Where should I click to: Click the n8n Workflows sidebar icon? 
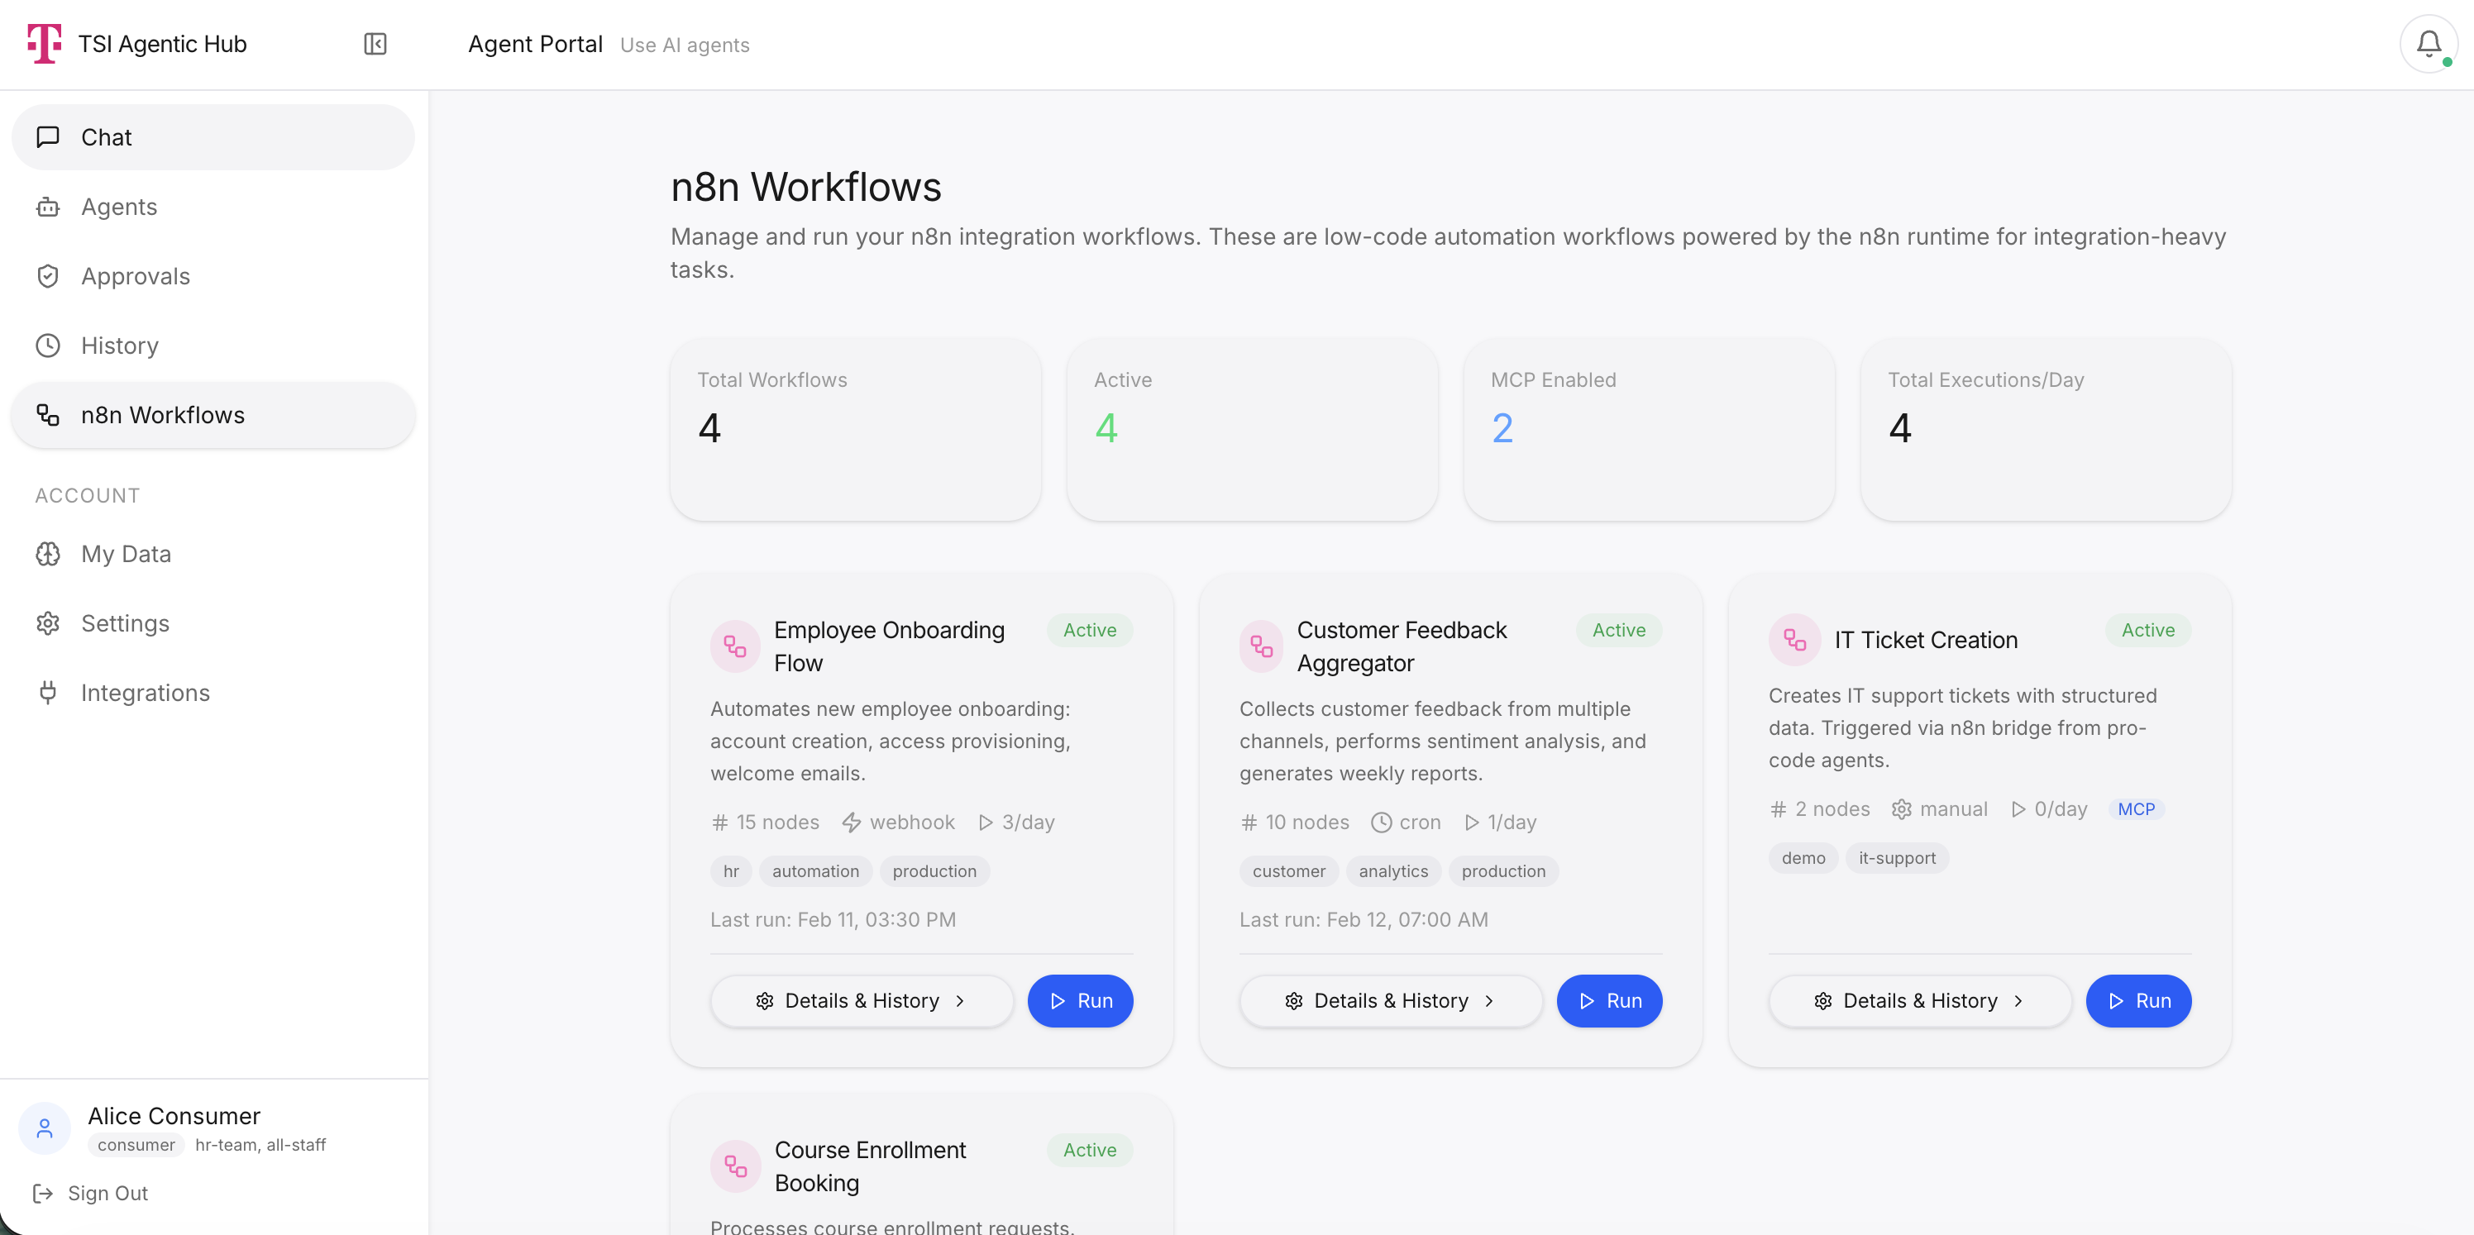pyautogui.click(x=48, y=415)
